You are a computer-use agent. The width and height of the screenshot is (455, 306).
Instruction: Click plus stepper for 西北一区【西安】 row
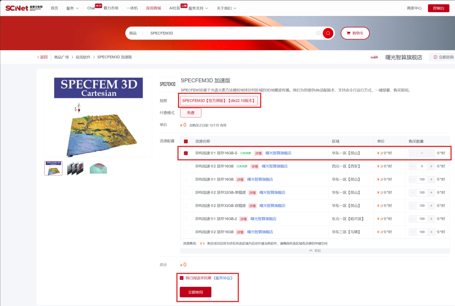[x=431, y=166]
